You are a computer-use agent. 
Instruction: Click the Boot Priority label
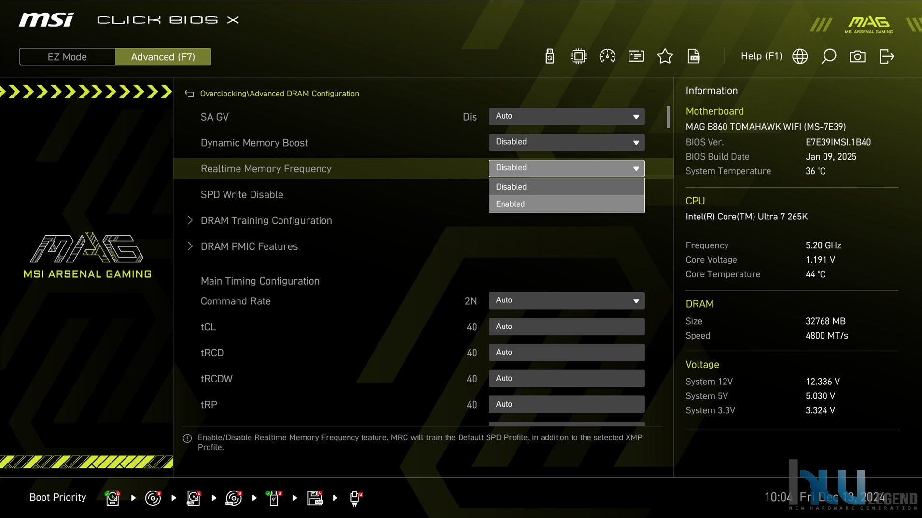click(57, 497)
